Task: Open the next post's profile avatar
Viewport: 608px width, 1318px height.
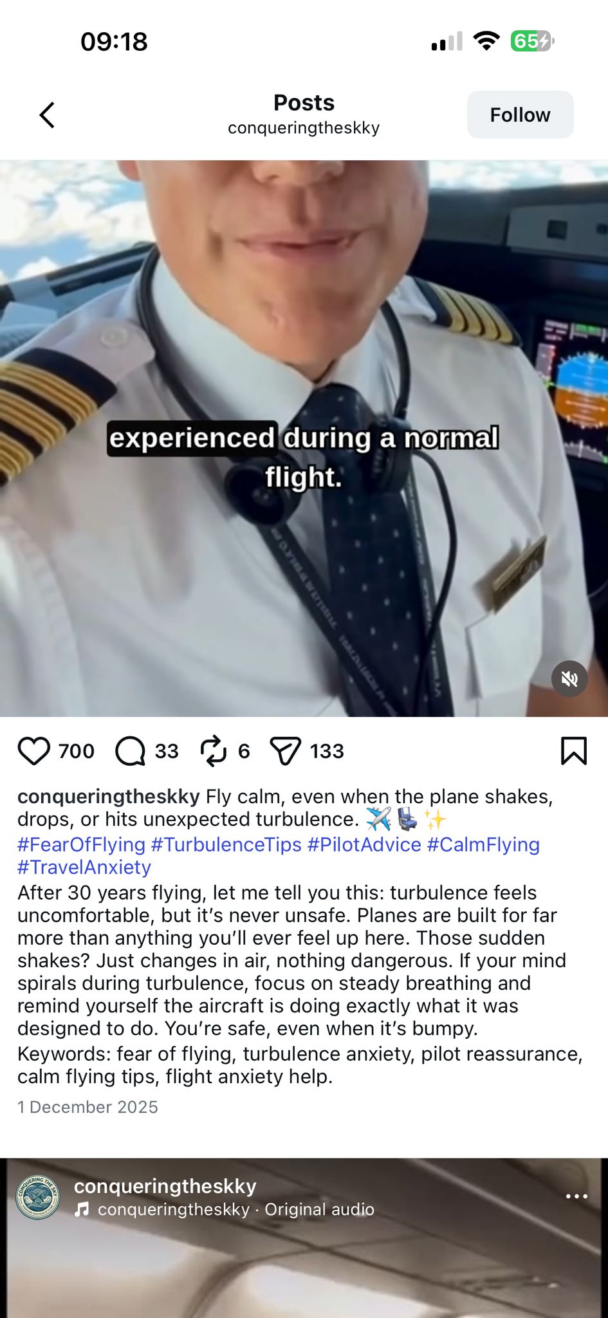Action: pyautogui.click(x=38, y=1197)
